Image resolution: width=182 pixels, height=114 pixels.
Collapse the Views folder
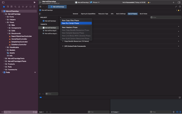tap(6, 22)
